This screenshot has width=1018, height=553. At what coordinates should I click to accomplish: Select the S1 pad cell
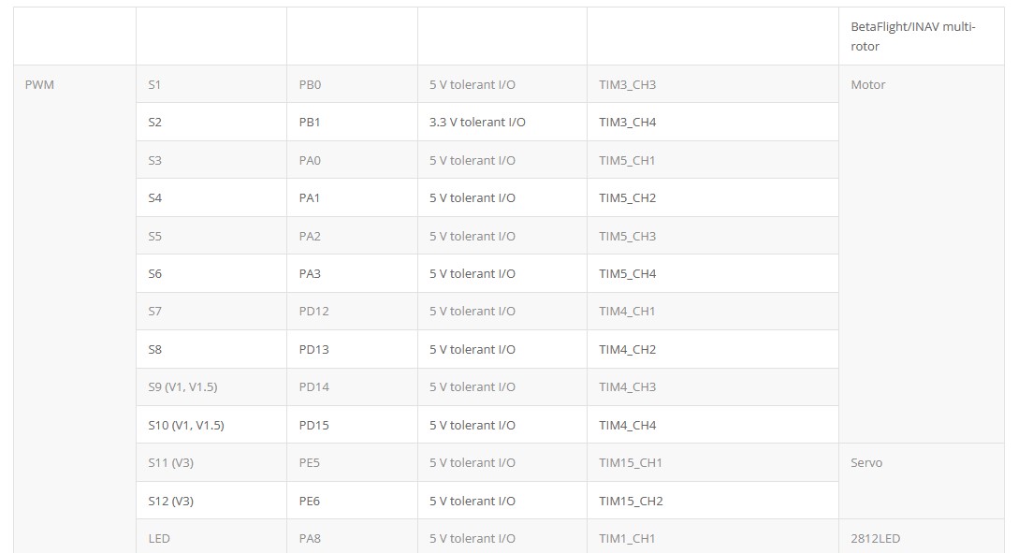(211, 84)
